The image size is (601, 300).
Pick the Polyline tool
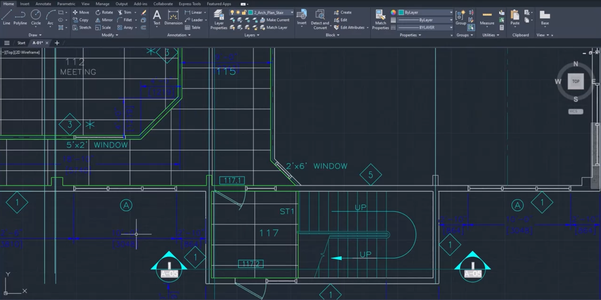(20, 17)
